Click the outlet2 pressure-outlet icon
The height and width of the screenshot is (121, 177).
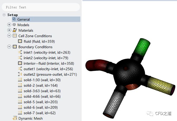(20, 74)
